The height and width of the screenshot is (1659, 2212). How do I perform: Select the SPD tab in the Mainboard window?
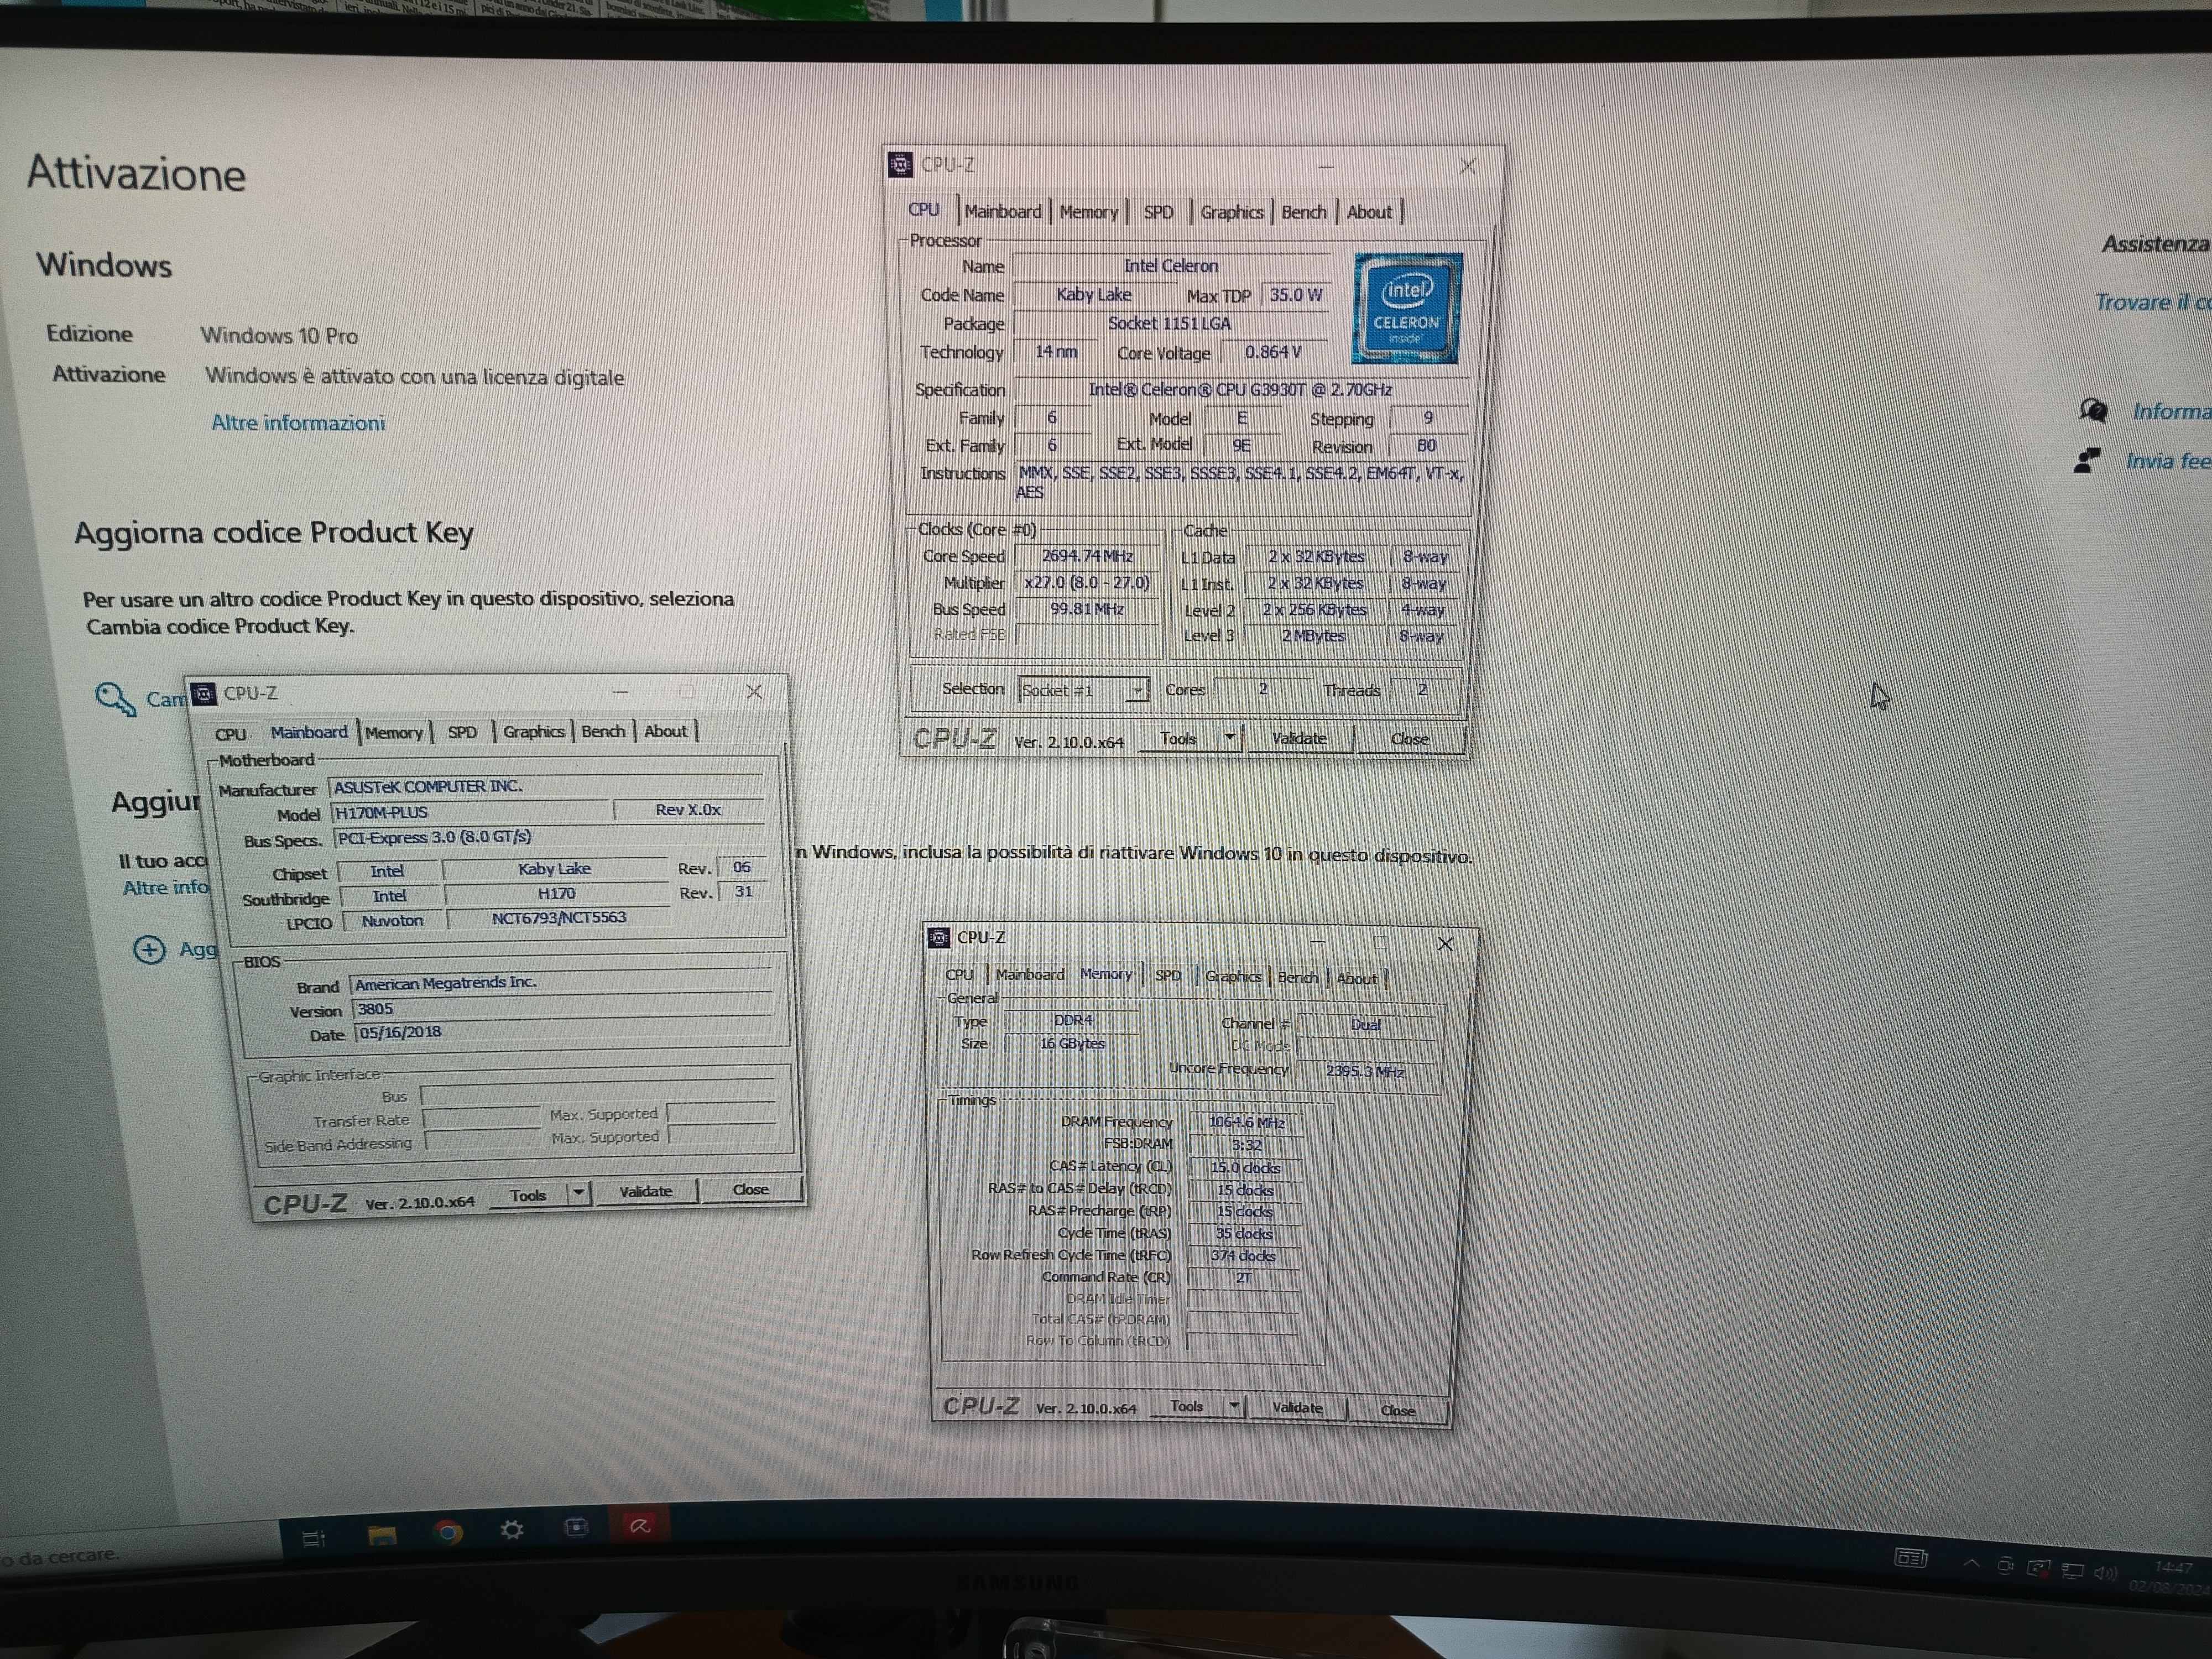462,732
